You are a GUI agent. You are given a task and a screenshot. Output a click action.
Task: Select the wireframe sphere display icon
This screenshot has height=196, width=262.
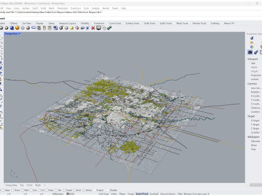[x=22, y=28]
